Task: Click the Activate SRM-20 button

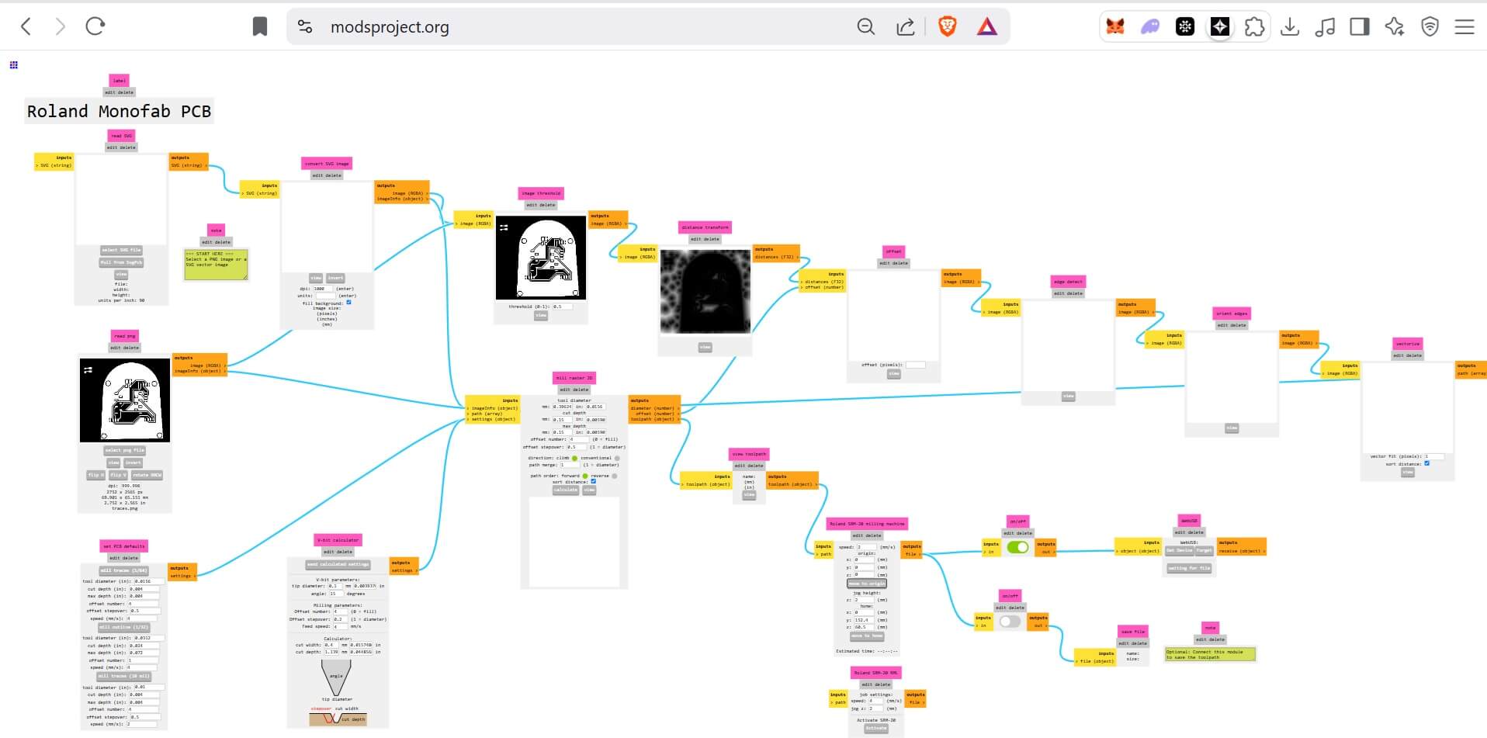Action: pos(875,729)
